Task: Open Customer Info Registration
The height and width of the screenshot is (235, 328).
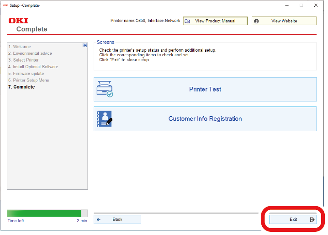Action: [205, 119]
